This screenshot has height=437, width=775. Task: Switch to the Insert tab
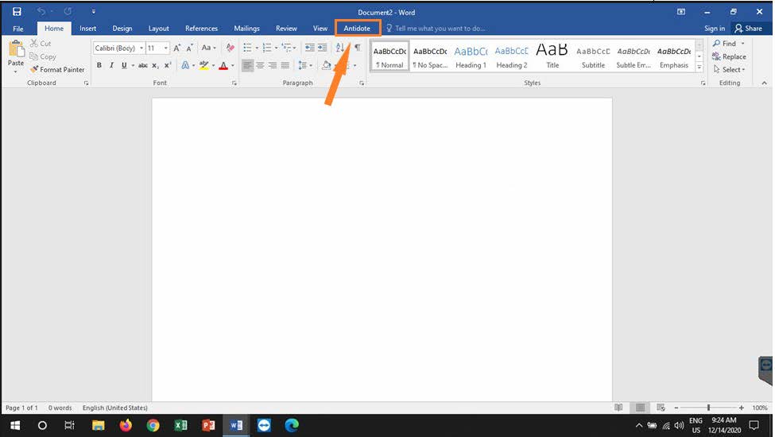(87, 29)
